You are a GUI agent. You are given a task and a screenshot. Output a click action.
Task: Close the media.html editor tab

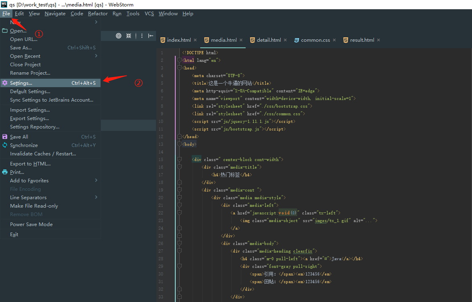[x=241, y=40]
